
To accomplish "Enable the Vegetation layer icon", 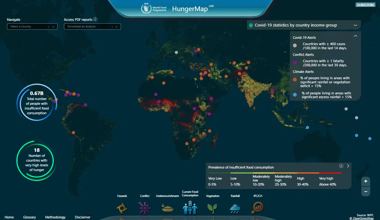I will [212, 207].
